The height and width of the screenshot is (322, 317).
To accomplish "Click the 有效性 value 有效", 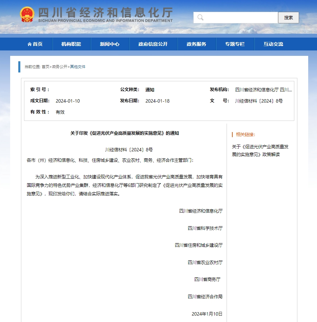I will coord(60,112).
